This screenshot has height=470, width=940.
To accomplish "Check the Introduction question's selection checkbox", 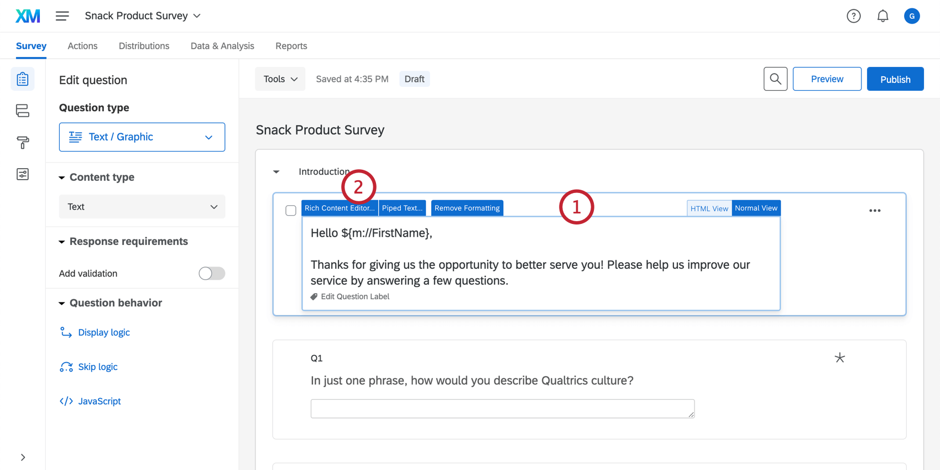I will click(x=291, y=211).
